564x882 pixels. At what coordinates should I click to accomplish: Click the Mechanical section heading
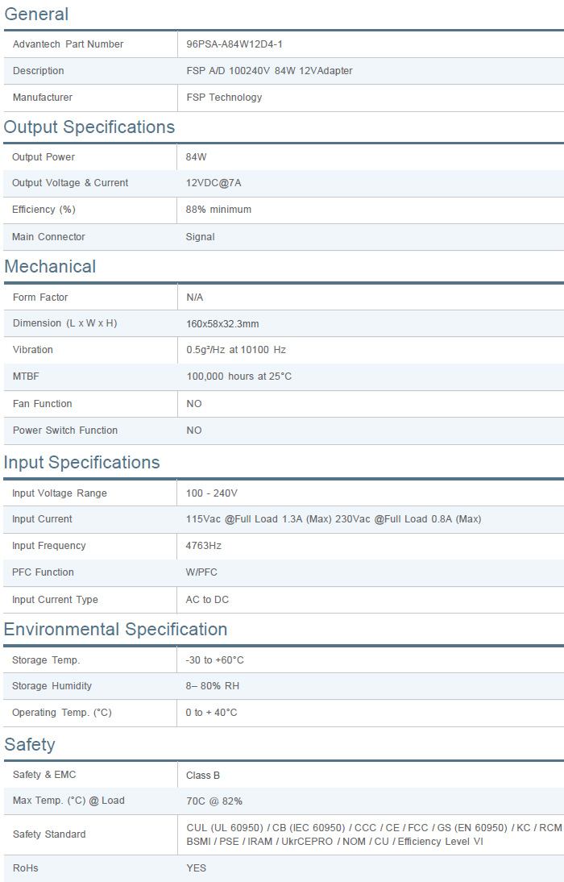50,267
